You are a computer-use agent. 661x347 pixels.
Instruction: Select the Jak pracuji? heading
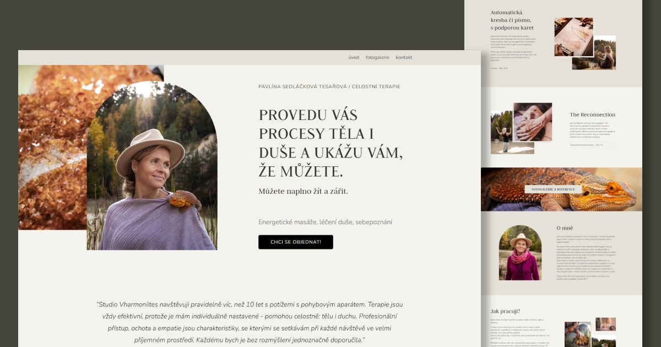(x=506, y=311)
